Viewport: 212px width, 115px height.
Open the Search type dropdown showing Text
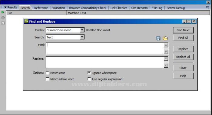pos(82,37)
